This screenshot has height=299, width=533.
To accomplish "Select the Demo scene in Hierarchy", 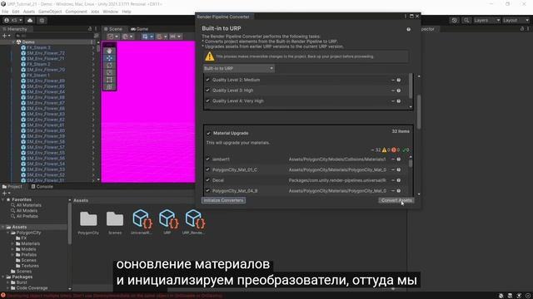I will 28,42.
